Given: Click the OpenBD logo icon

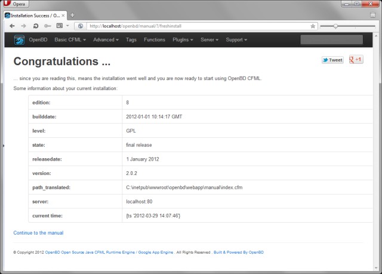Looking at the screenshot, I should [x=19, y=40].
